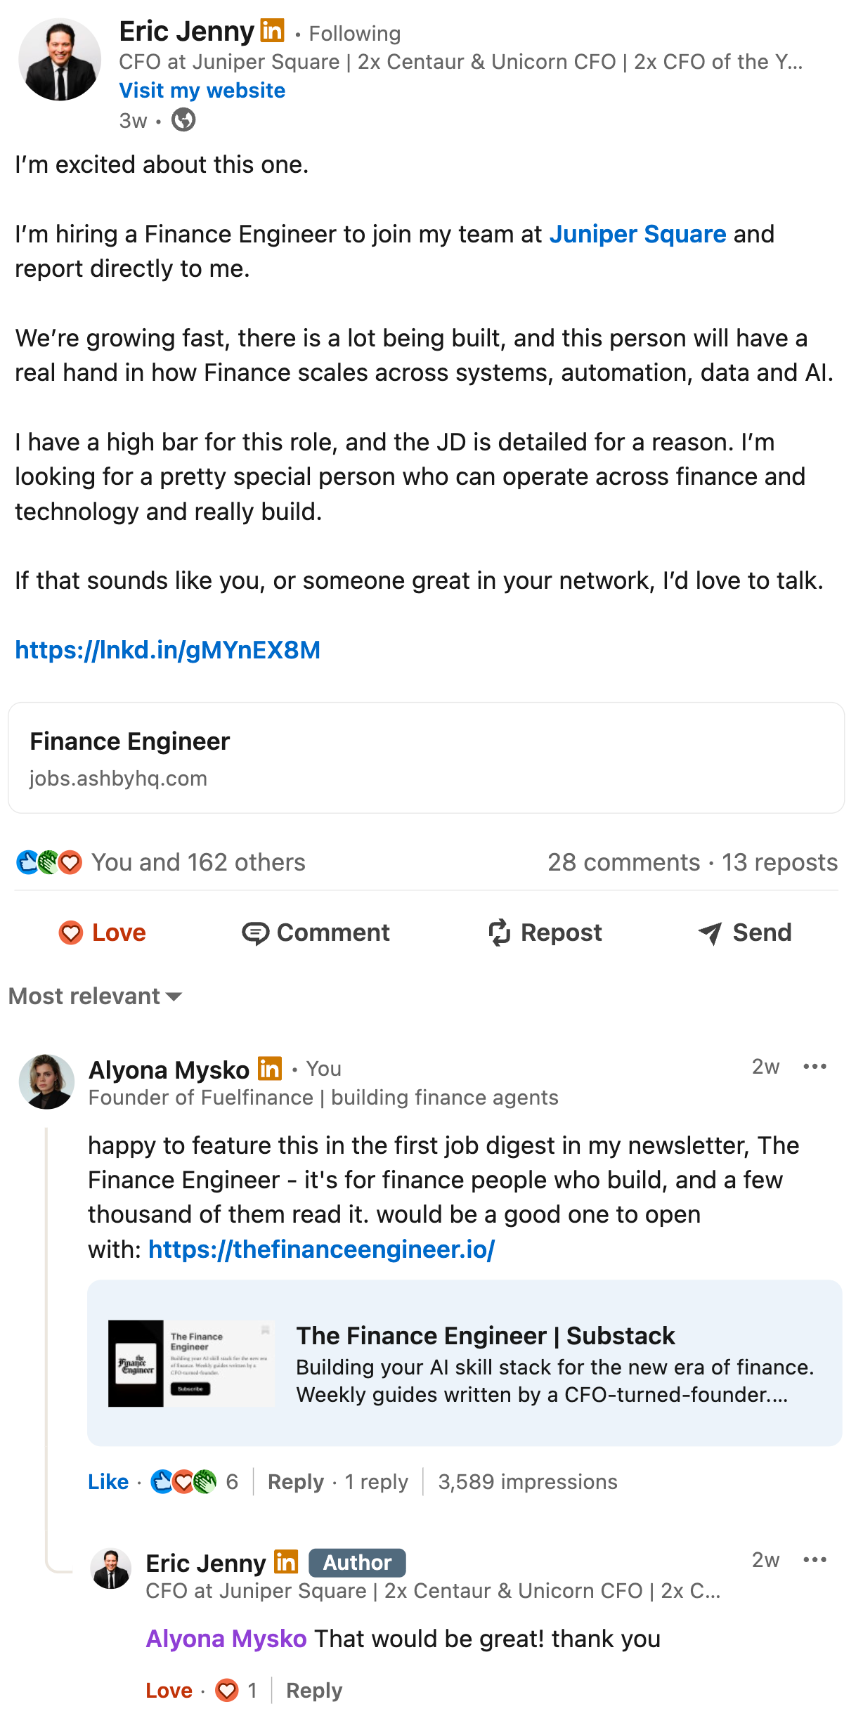Viewport: 863px width, 1716px height.
Task: Open the three-dot menu on Alyona Mysko's comment
Action: point(815,1067)
